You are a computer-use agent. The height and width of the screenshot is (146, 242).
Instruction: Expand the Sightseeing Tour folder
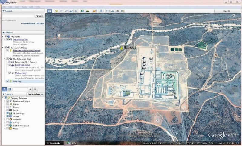(x=5, y=39)
